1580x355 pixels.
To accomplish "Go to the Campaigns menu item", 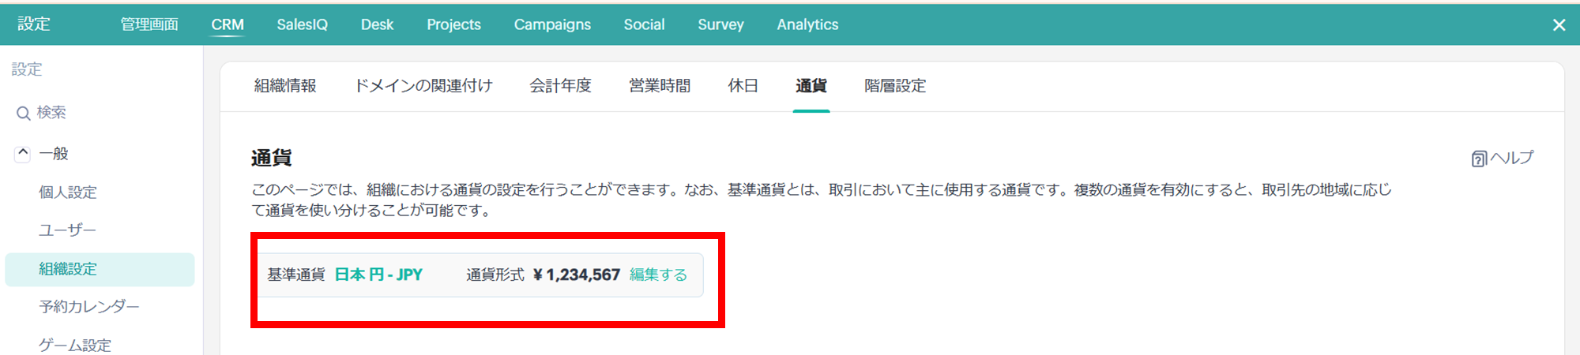I will 552,24.
